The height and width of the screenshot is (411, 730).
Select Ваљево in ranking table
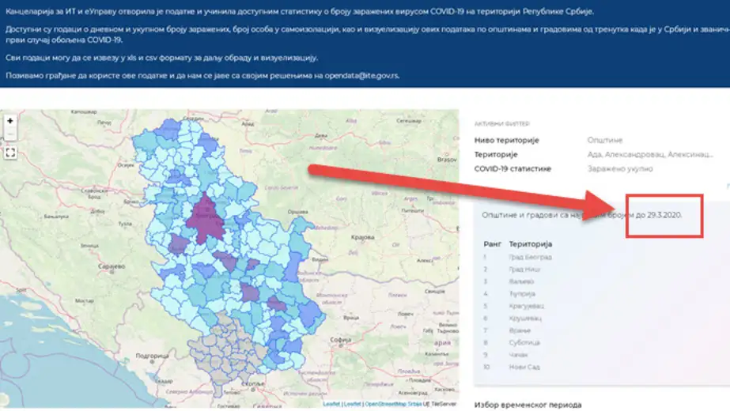521,281
